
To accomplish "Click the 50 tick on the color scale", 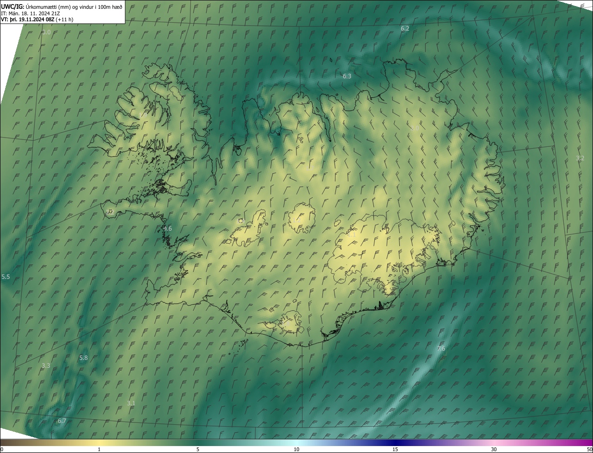I will 589,449.
